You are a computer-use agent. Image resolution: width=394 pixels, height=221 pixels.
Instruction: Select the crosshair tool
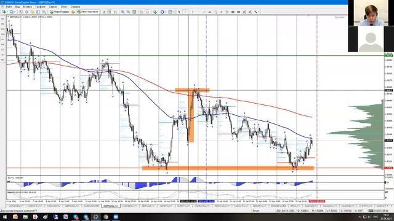click(185, 12)
